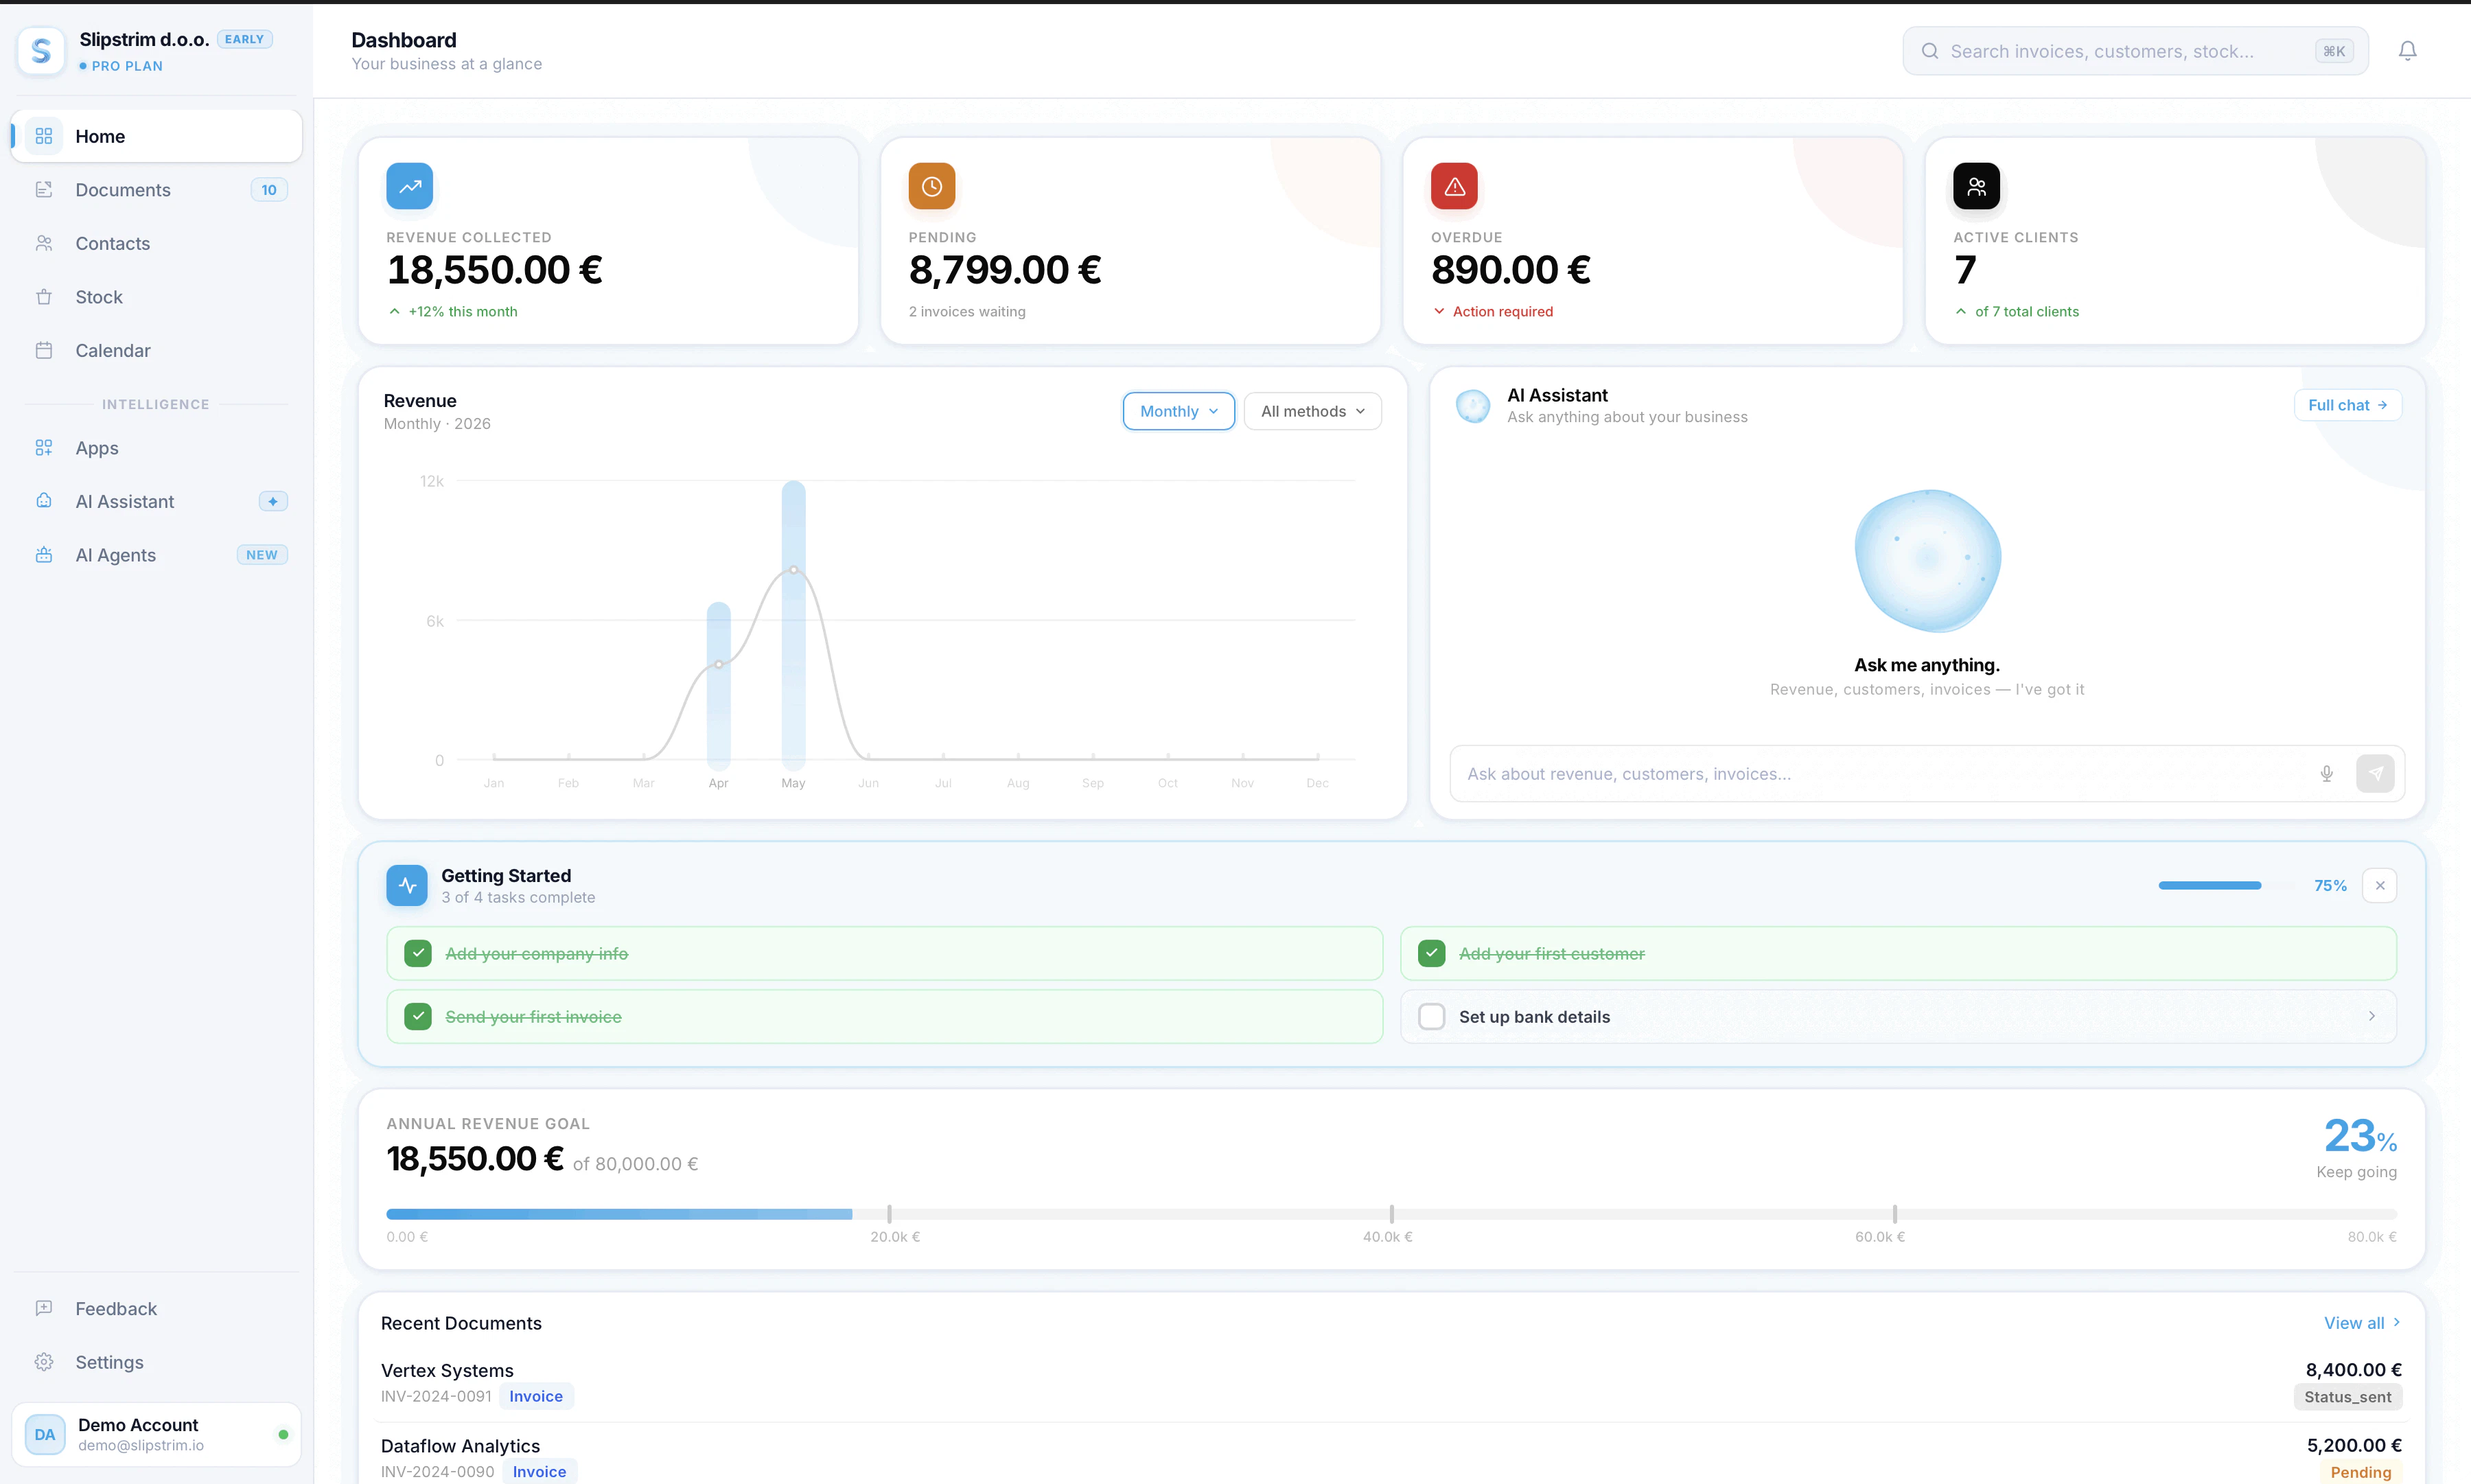This screenshot has height=1484, width=2471.
Task: Check the Set up bank details checkbox
Action: click(x=1432, y=1016)
